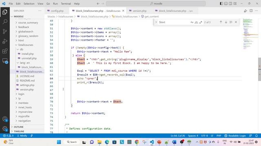Viewport: 261px width, 146px height.
Task: Open Manage gear menu
Action: pos(5,129)
